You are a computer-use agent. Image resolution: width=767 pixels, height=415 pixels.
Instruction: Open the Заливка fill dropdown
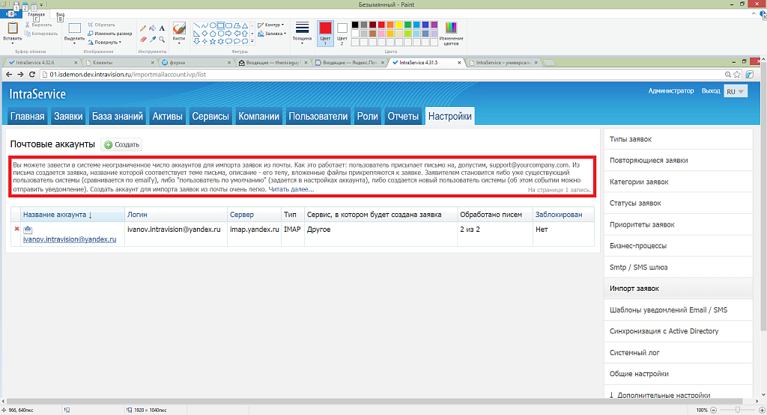[x=272, y=34]
